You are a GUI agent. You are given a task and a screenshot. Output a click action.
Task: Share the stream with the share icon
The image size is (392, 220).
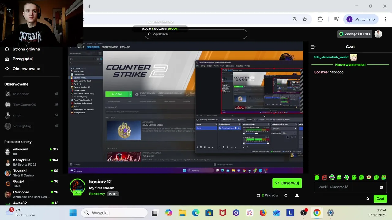coord(285,195)
